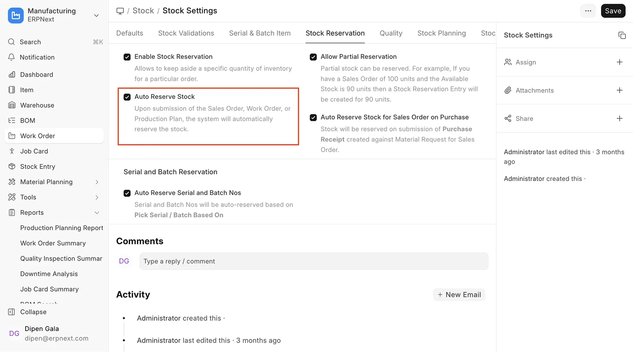Image resolution: width=633 pixels, height=352 pixels.
Task: Open the Job Card sidebar icon
Action: [12, 151]
